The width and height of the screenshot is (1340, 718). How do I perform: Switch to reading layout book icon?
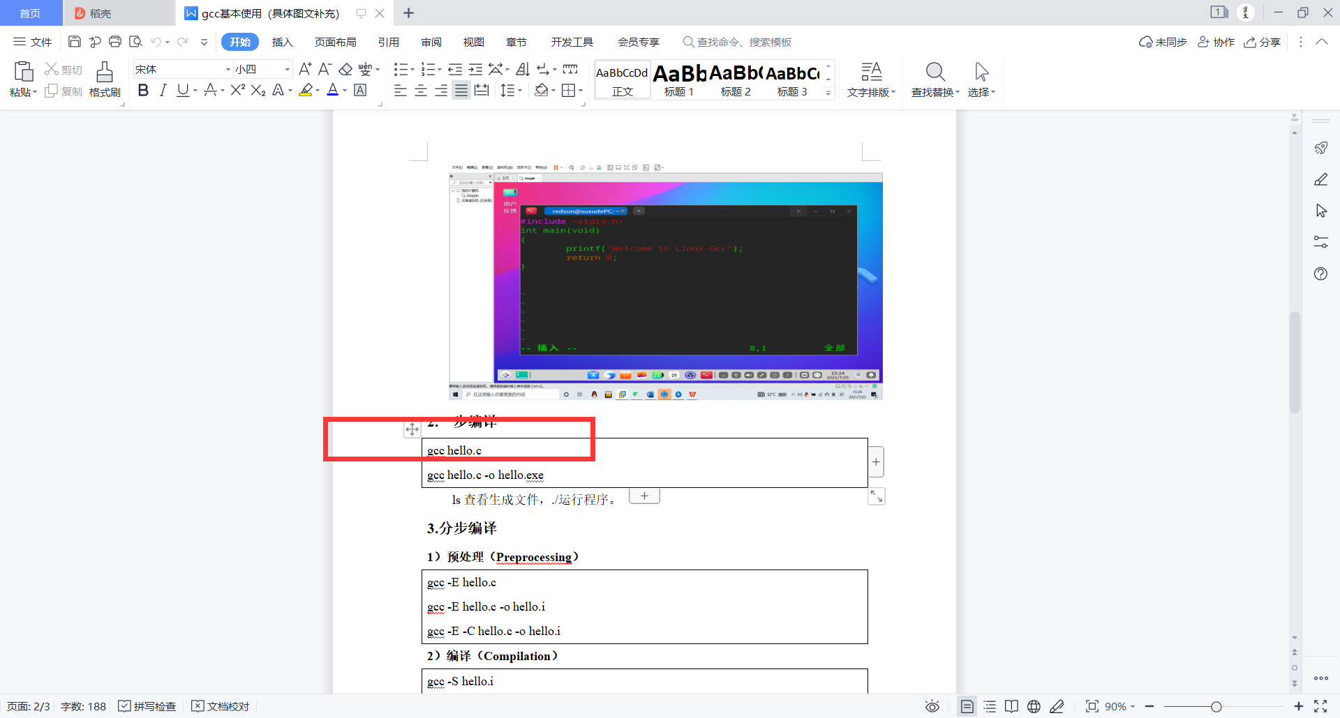tap(1011, 706)
